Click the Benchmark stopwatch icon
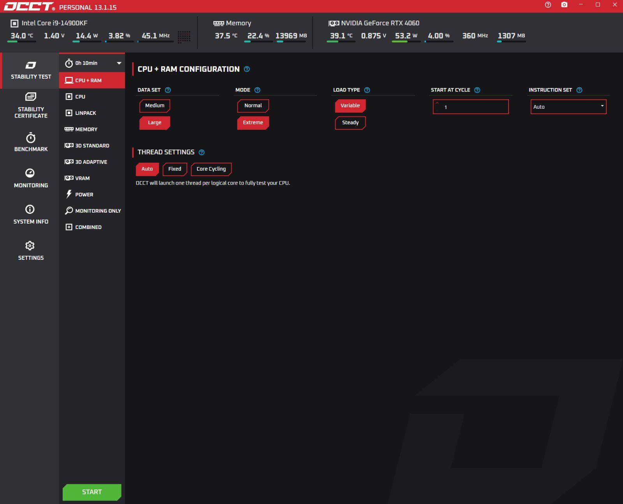 30,139
